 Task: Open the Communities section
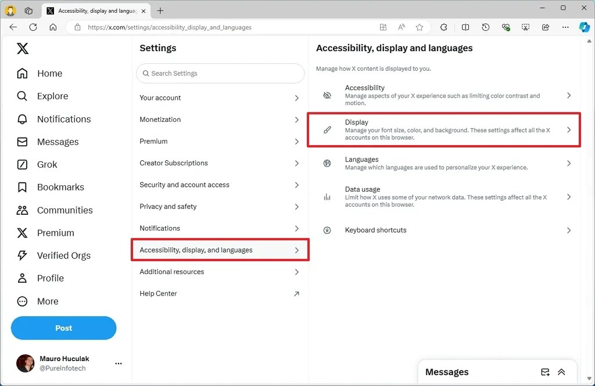[x=65, y=210]
